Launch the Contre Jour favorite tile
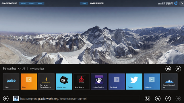This screenshot has width=184, height=103. (x=64, y=81)
